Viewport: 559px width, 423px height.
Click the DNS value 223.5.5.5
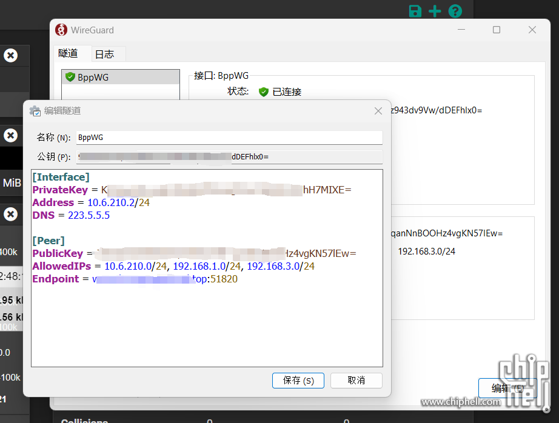pos(89,215)
